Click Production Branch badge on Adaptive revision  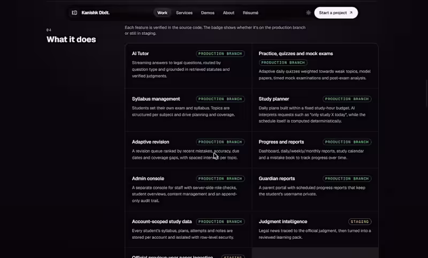[x=220, y=142]
